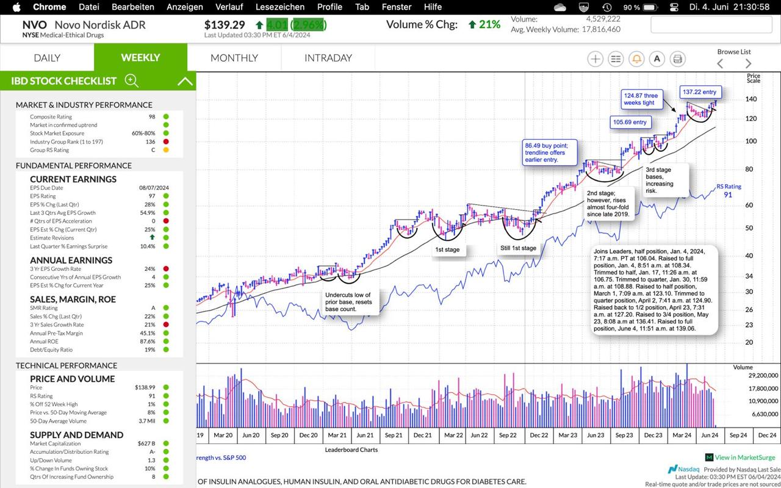781x488 pixels.
Task: Select the Intraday chart tab
Action: [x=328, y=58]
